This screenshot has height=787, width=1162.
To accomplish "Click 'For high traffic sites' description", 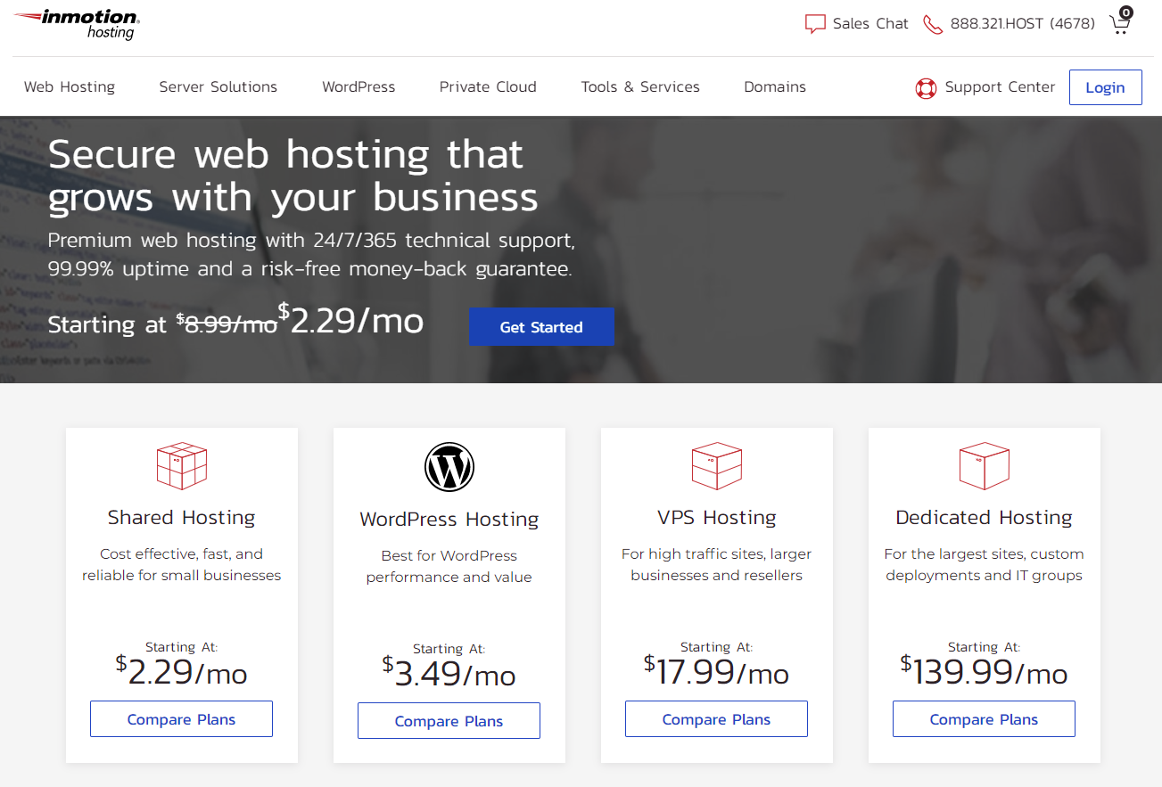I will point(717,565).
